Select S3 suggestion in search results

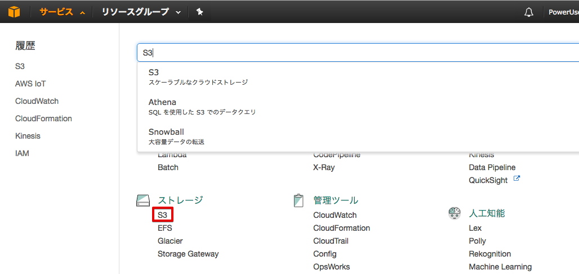(x=358, y=76)
